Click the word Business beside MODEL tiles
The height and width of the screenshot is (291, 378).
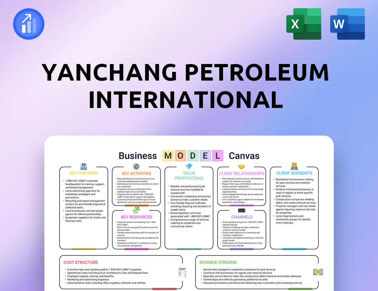pyautogui.click(x=138, y=156)
